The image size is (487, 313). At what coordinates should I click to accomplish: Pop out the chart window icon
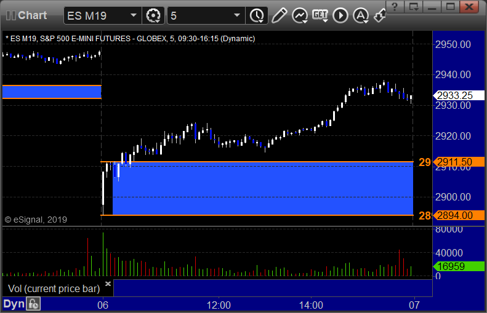tap(413, 7)
